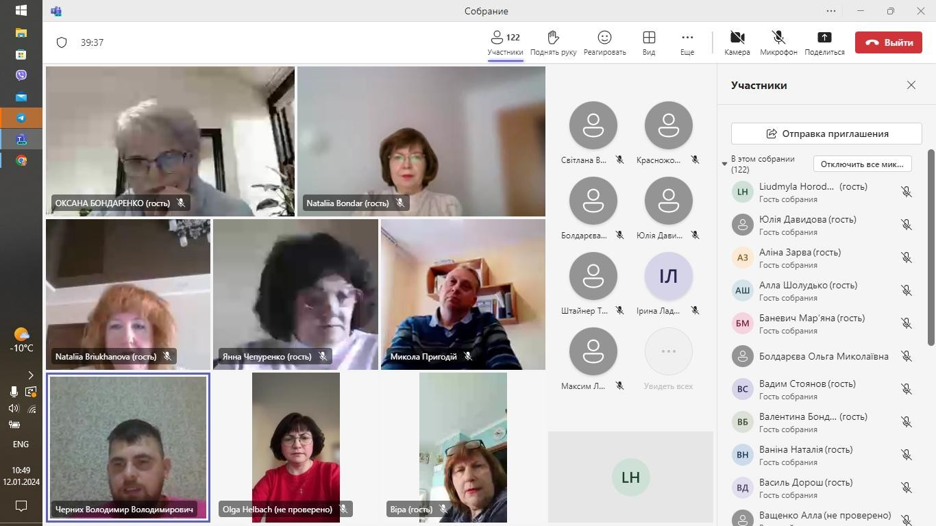Image resolution: width=936 pixels, height=526 pixels.
Task: Toggle mic icon for Liudmyla Horod...
Action: (906, 192)
